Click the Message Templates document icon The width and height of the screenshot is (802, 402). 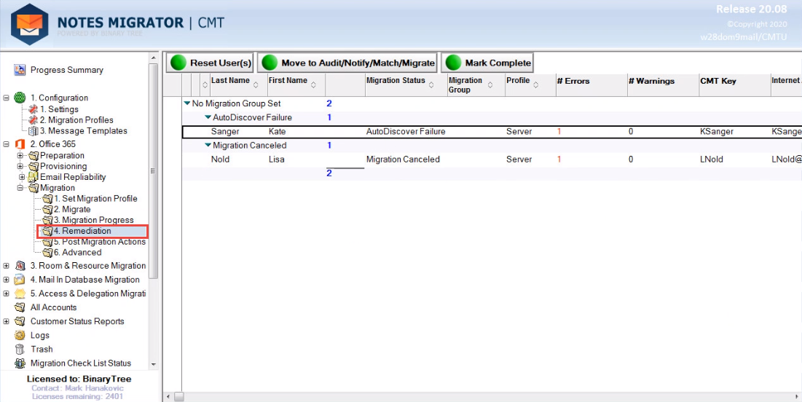(34, 131)
